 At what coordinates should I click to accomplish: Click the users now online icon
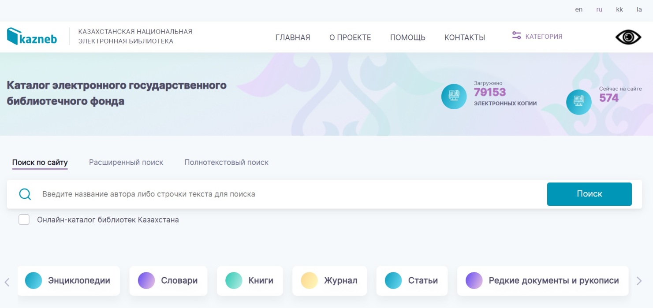click(x=578, y=102)
